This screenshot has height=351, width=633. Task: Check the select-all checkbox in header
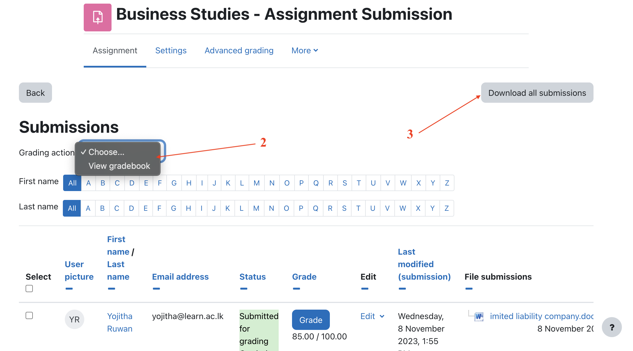click(x=29, y=289)
